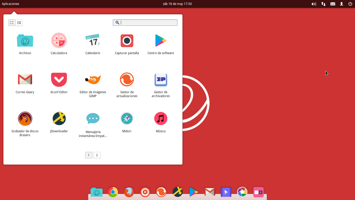This screenshot has width=355, height=200.
Task: Switch launcher to grid view
Action: point(12,23)
